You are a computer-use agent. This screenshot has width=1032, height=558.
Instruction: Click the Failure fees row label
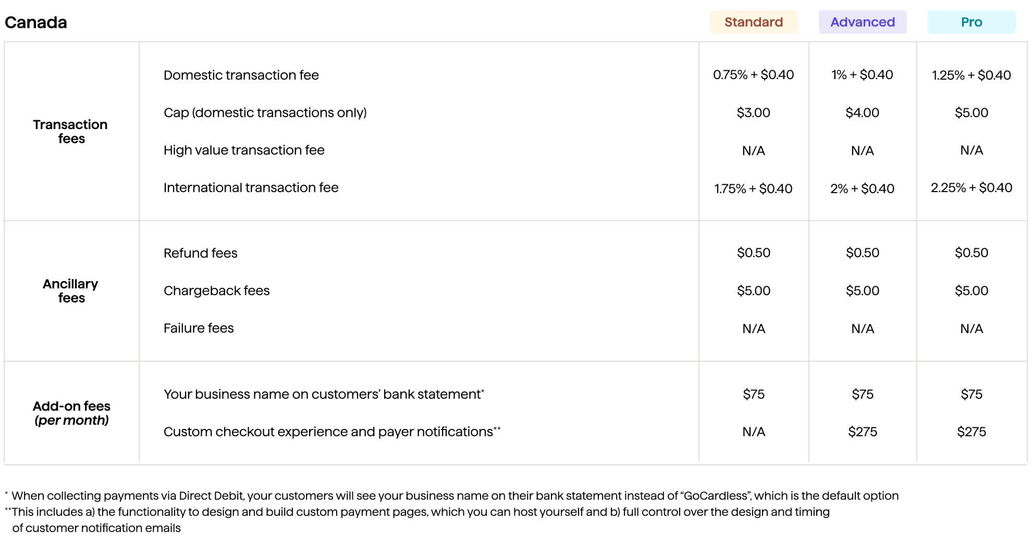pyautogui.click(x=199, y=328)
